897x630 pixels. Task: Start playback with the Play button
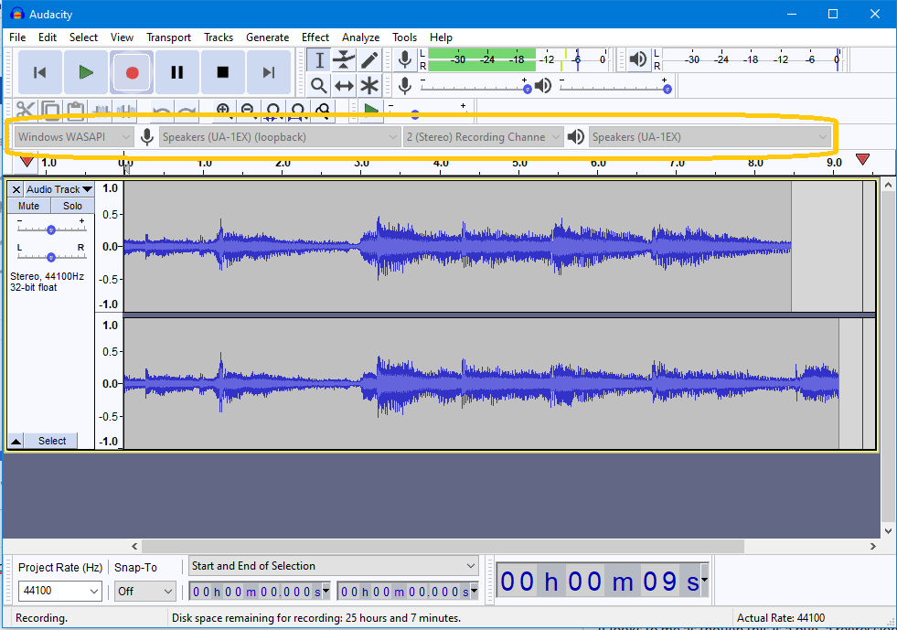(x=86, y=72)
